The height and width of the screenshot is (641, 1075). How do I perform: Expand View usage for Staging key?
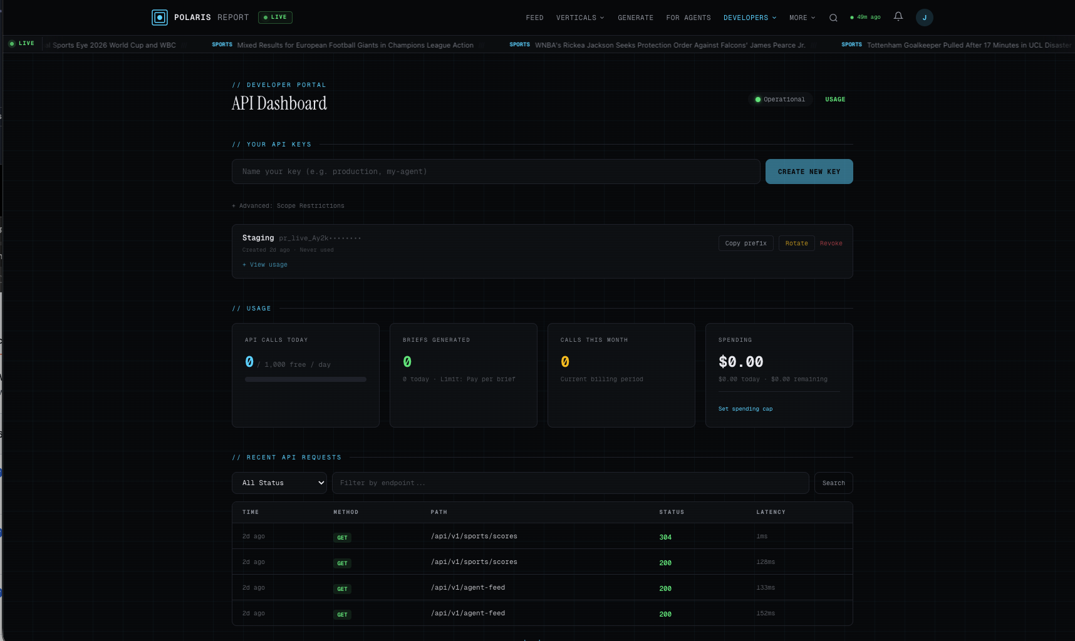click(x=265, y=265)
